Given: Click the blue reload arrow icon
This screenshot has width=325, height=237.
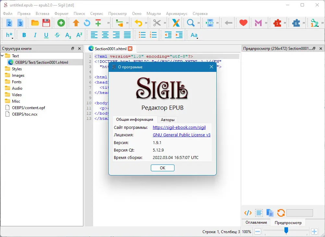Looking at the screenshot, I should pyautogui.click(x=87, y=23).
